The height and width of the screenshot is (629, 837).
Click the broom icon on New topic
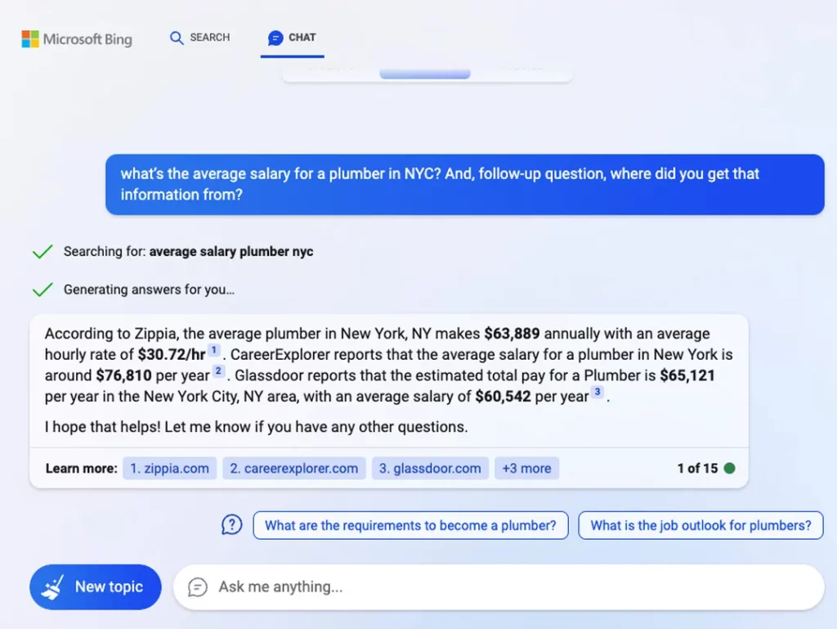click(53, 586)
